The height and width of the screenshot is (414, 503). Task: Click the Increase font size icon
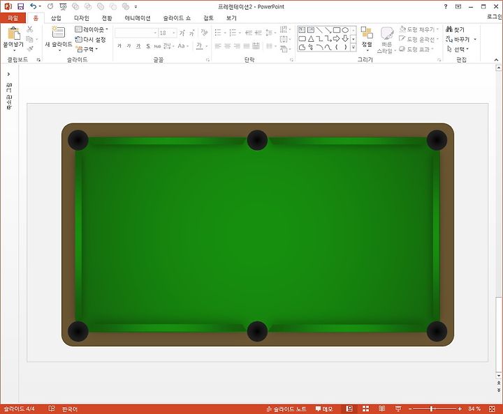182,33
